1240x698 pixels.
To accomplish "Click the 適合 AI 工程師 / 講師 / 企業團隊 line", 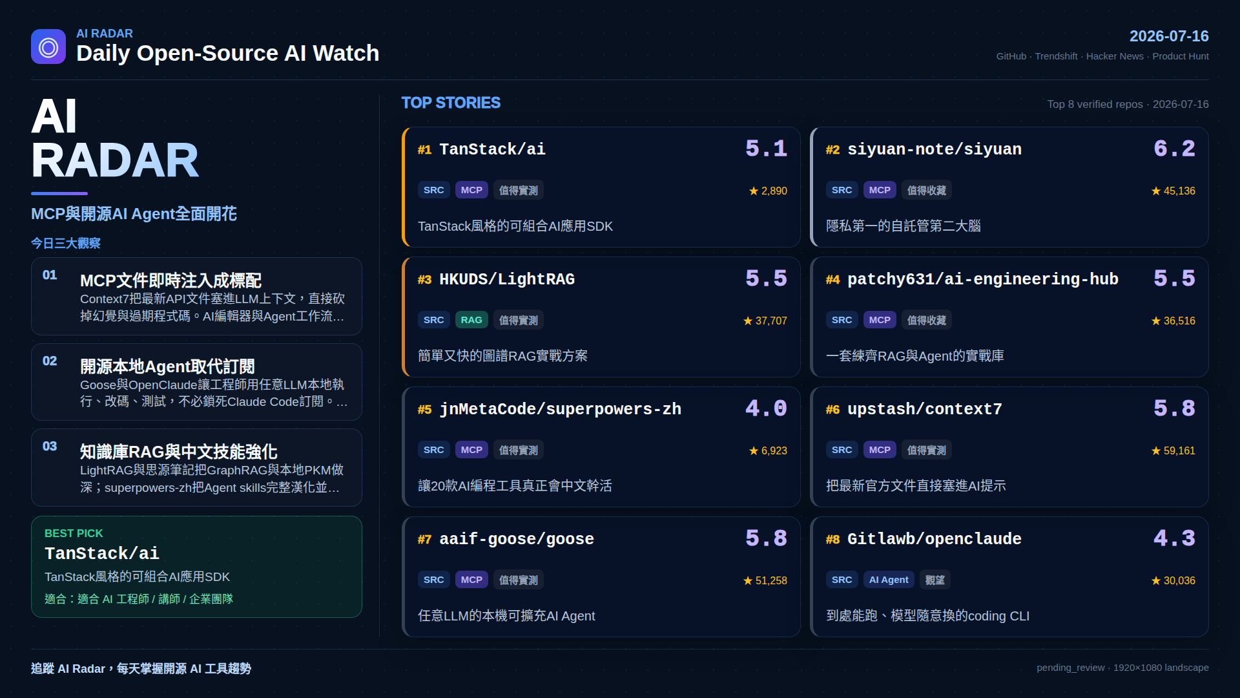I will tap(139, 599).
